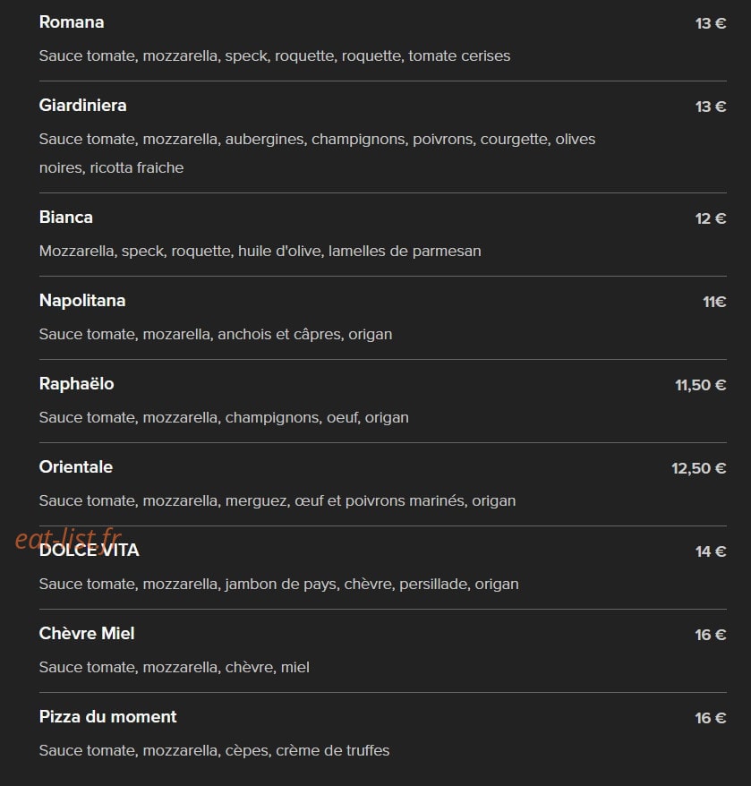751x786 pixels.
Task: Click the Raphaëlo pizza name
Action: click(76, 383)
